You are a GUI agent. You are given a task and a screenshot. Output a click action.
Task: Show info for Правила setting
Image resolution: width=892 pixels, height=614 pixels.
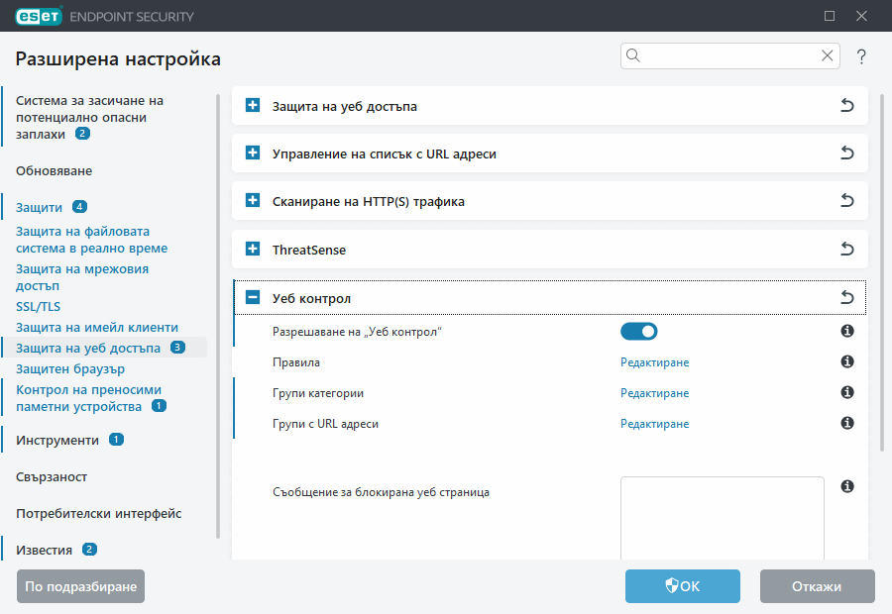point(847,362)
